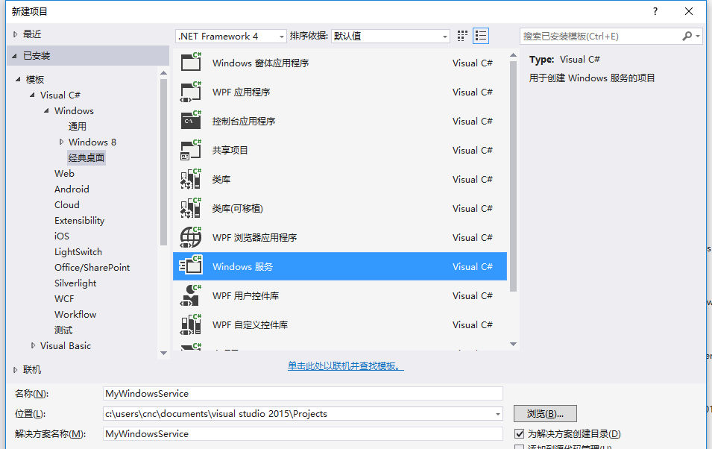Select 经典桌面 tree item
The height and width of the screenshot is (449, 712).
[86, 157]
